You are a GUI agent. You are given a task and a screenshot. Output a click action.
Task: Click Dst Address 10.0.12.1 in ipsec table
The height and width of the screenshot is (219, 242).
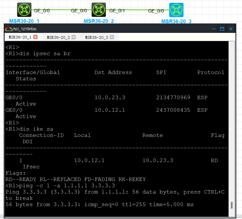(x=110, y=110)
